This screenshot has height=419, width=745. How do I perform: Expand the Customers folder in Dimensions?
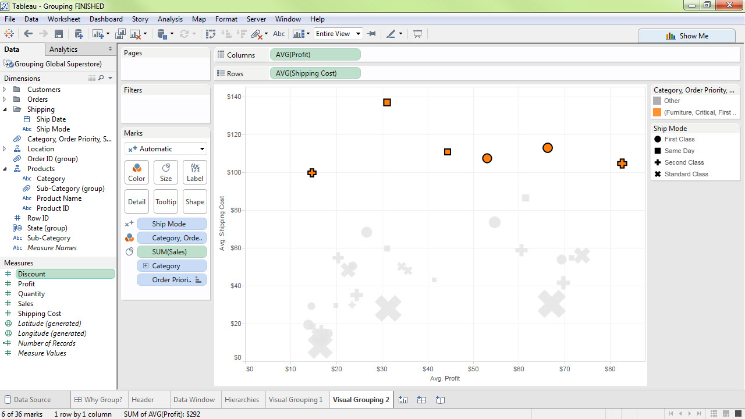coord(5,90)
